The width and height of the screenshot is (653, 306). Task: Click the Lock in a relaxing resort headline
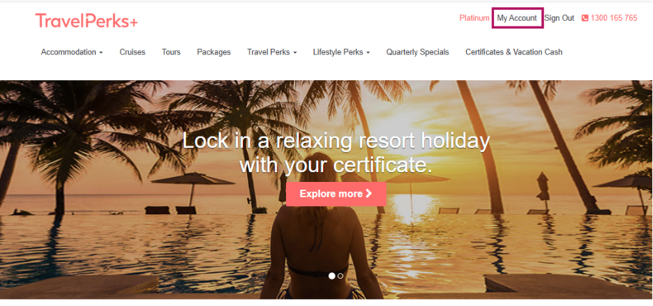point(336,153)
